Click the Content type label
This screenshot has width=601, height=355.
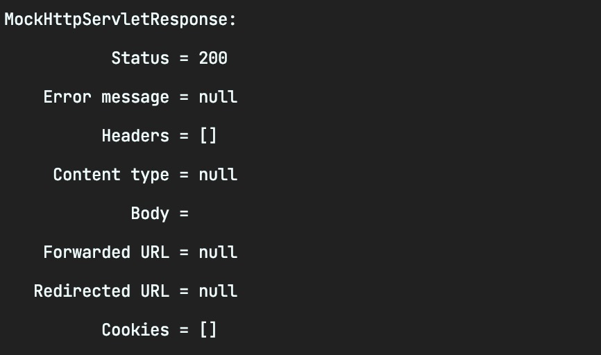pos(111,175)
